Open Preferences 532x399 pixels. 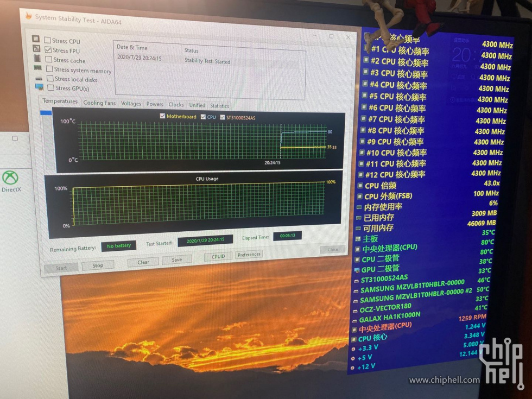pos(249,255)
